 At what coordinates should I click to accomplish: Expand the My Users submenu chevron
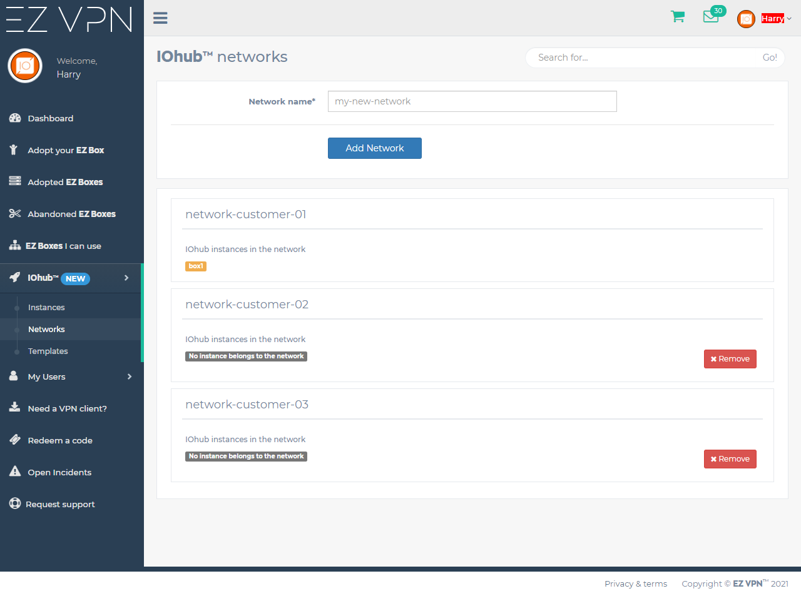[x=130, y=376]
